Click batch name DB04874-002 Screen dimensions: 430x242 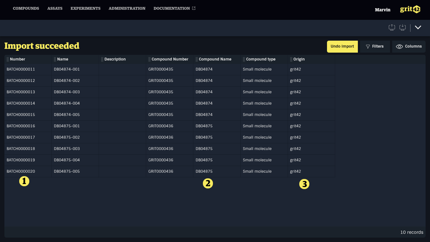pyautogui.click(x=67, y=81)
